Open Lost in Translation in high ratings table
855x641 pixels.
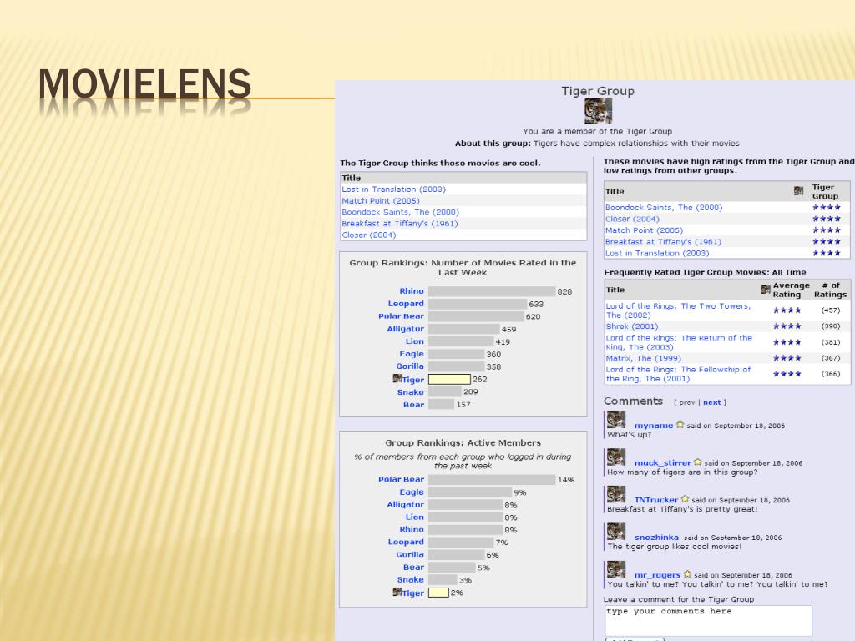point(657,254)
